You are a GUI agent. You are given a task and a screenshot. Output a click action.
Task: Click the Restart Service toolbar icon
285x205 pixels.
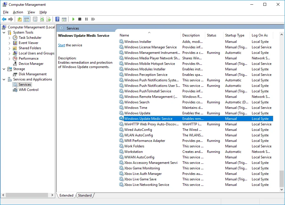click(93, 19)
